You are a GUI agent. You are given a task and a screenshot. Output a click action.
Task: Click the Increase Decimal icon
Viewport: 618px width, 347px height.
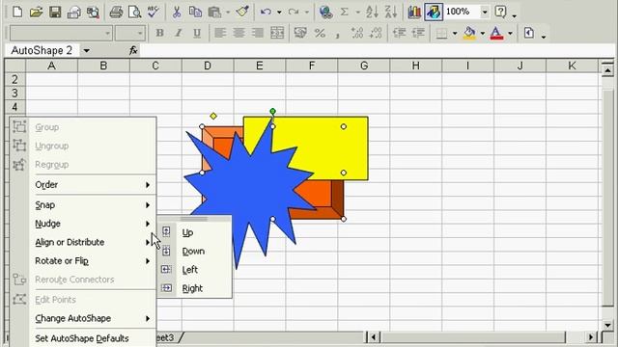point(356,33)
